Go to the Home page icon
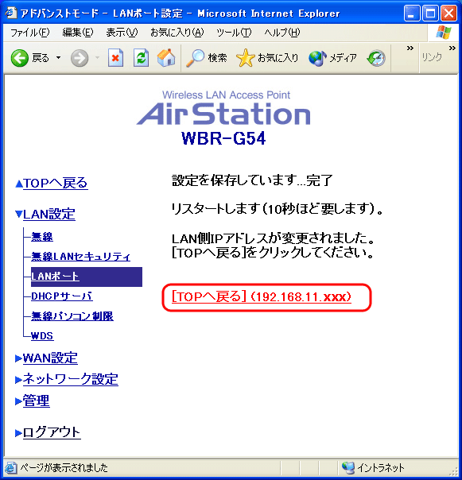The width and height of the screenshot is (462, 480). 166,57
